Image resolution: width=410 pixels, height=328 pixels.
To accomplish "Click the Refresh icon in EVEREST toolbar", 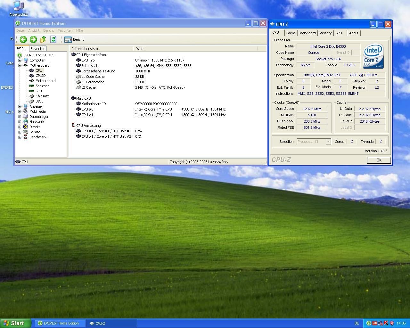I will tap(53, 39).
